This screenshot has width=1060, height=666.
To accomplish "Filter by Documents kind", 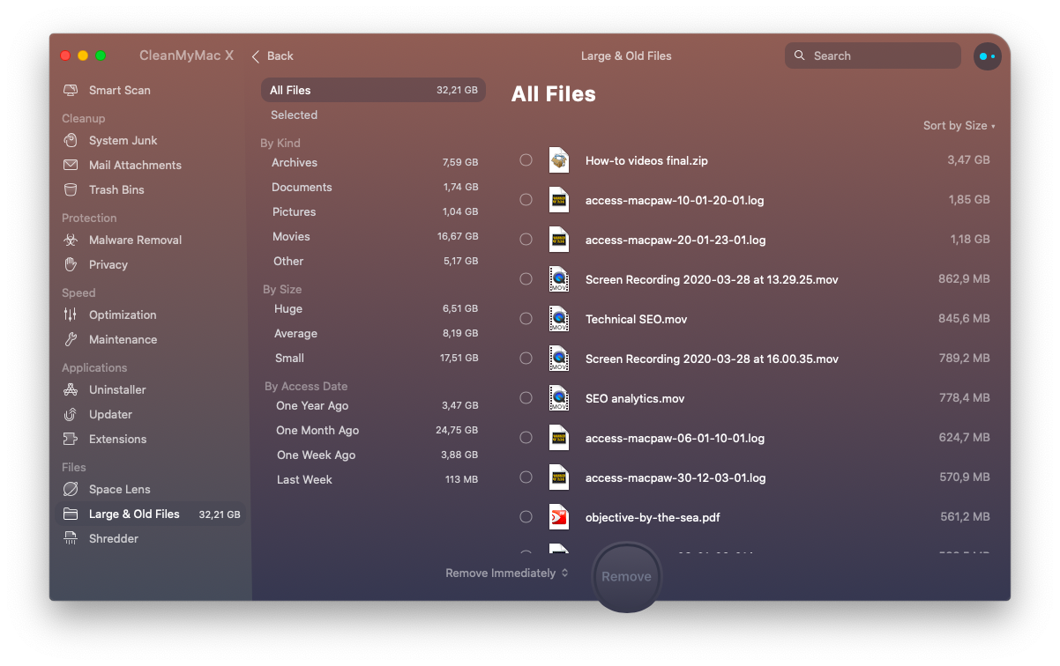I will point(373,187).
